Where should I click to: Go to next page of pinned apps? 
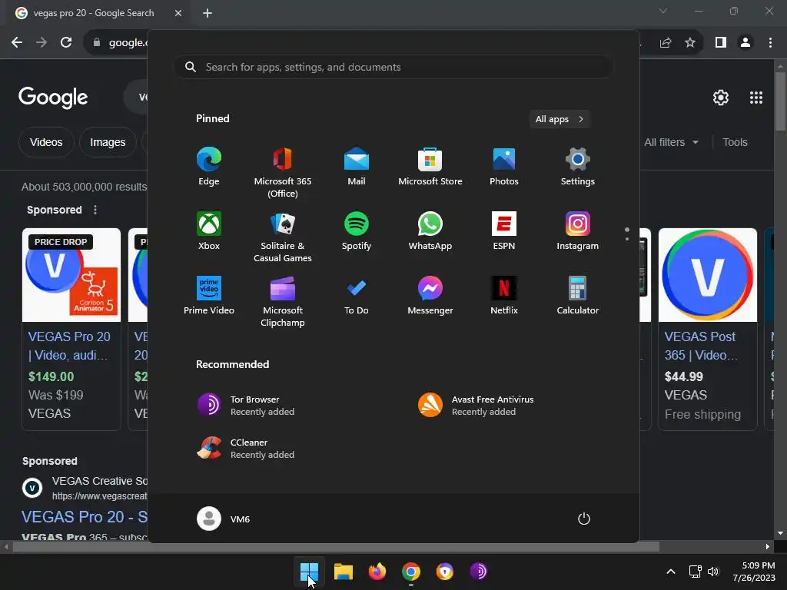click(x=627, y=239)
